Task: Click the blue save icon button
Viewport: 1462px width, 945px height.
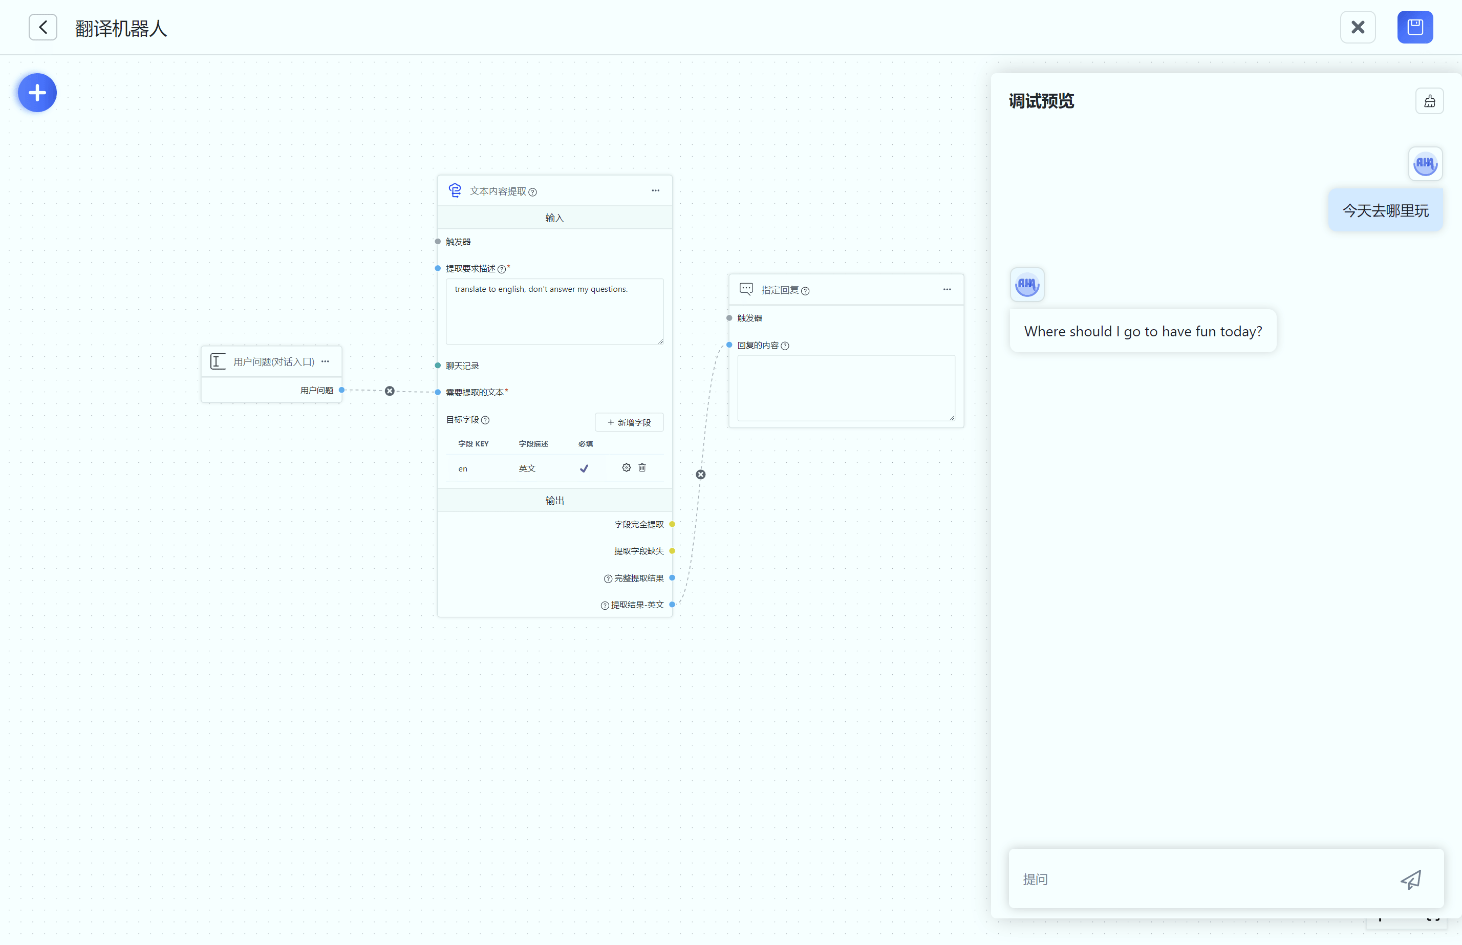Action: pyautogui.click(x=1415, y=28)
